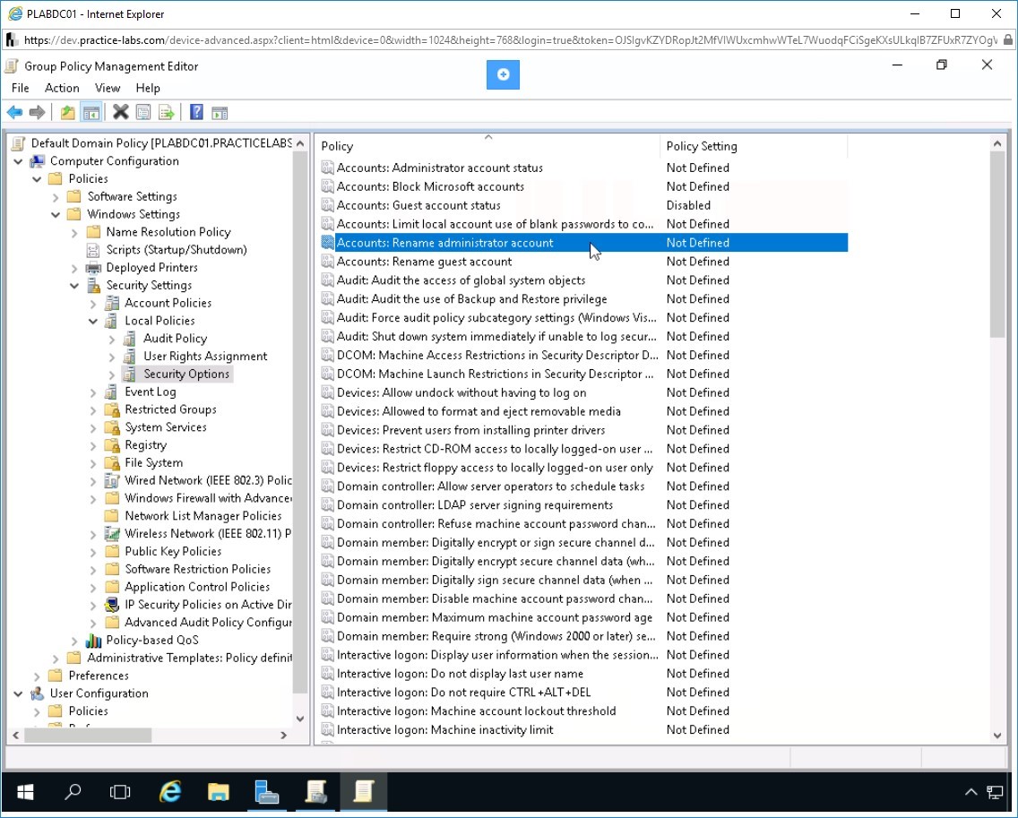
Task: Collapse Security Settings node
Action: pyautogui.click(x=74, y=286)
